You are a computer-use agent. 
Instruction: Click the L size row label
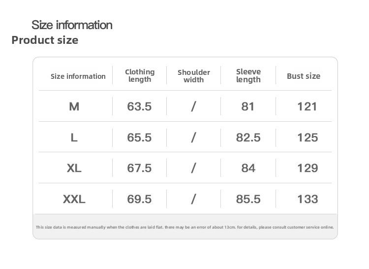[x=74, y=137]
